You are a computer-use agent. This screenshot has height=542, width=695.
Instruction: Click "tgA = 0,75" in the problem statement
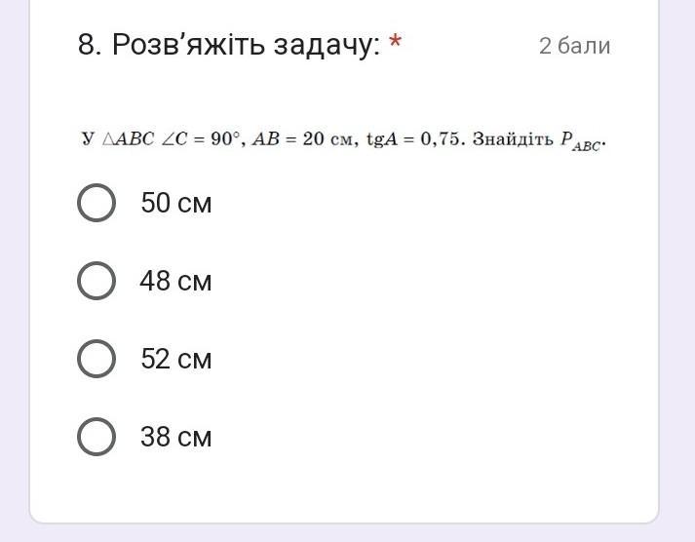[410, 138]
